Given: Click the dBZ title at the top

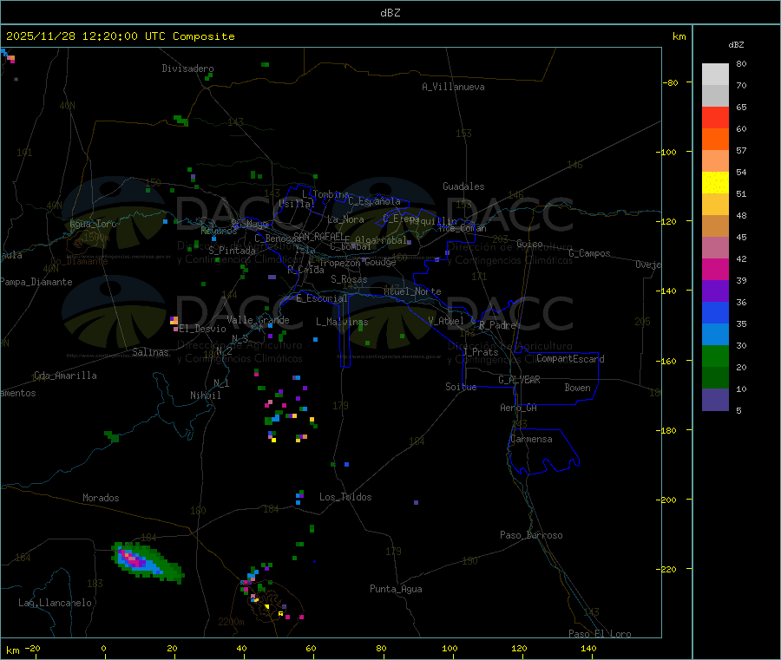Looking at the screenshot, I should point(390,13).
